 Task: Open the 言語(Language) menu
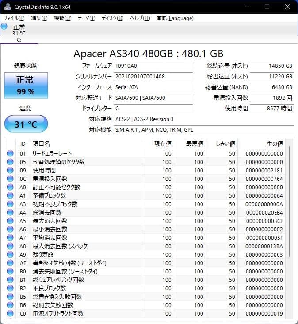175,18
